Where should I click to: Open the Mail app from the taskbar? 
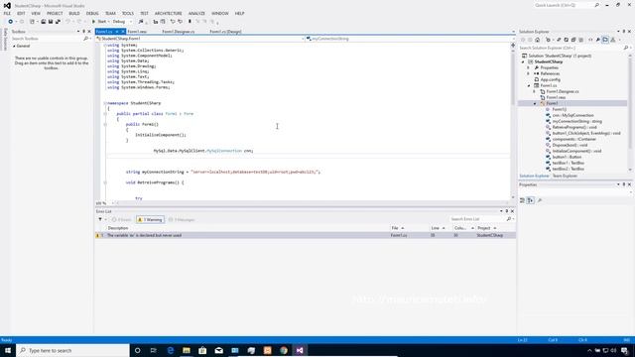[218, 350]
